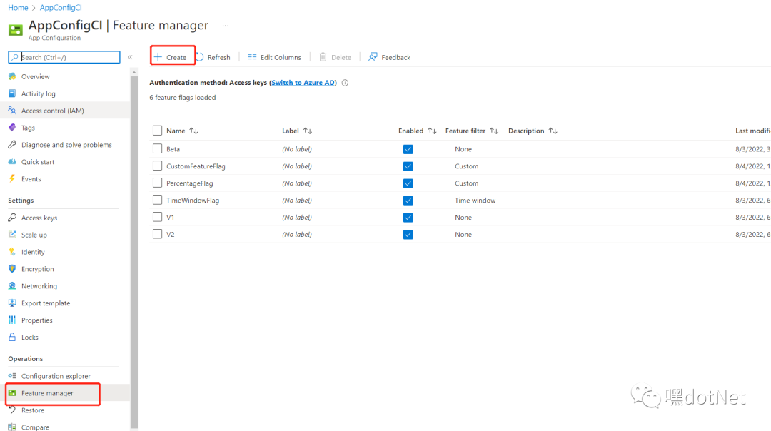771x431 pixels.
Task: Sort by Feature filter column arrows
Action: point(494,131)
